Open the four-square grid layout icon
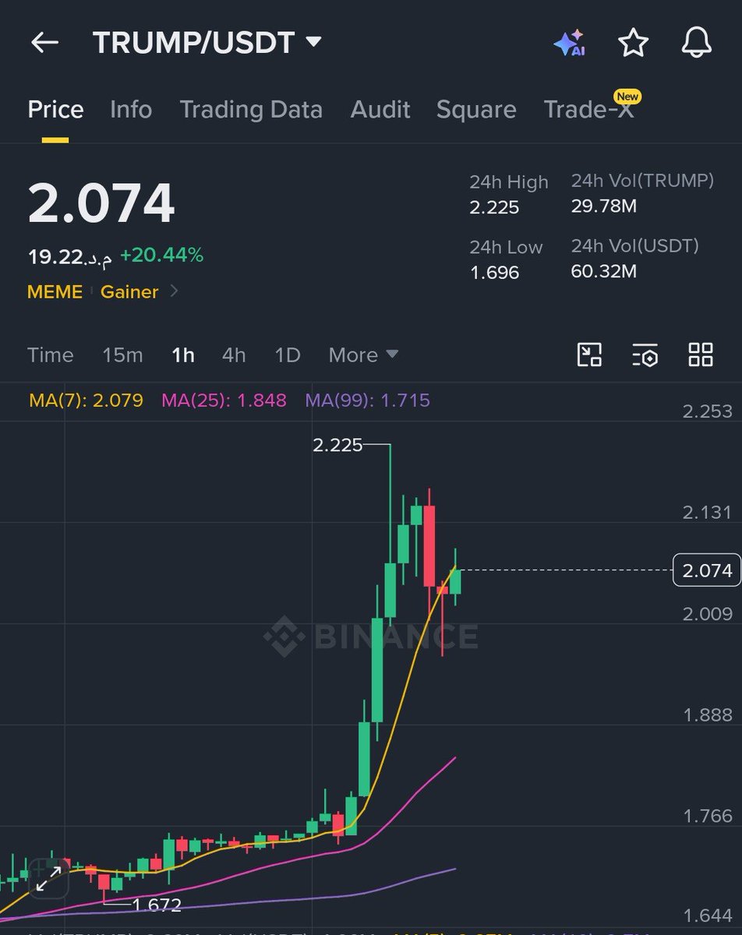The width and height of the screenshot is (742, 935). pos(701,355)
